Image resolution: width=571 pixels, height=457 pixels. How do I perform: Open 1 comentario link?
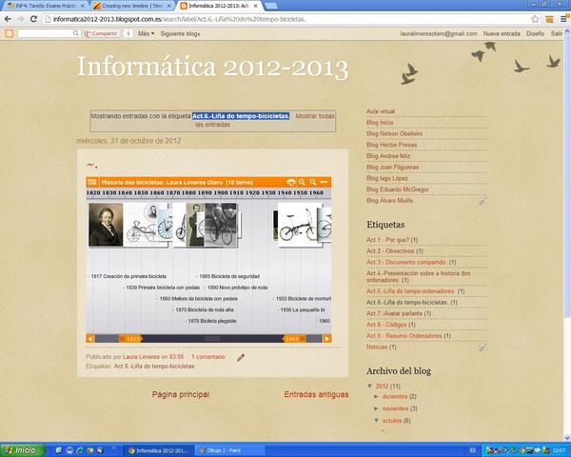click(x=208, y=357)
